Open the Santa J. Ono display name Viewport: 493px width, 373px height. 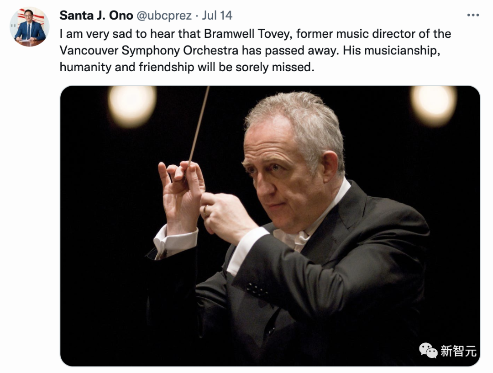click(x=96, y=16)
